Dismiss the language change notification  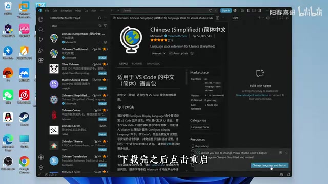pyautogui.click(x=286, y=153)
